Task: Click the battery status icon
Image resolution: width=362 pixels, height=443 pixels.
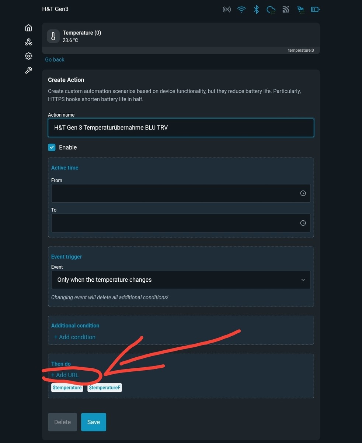Action: pos(315,10)
